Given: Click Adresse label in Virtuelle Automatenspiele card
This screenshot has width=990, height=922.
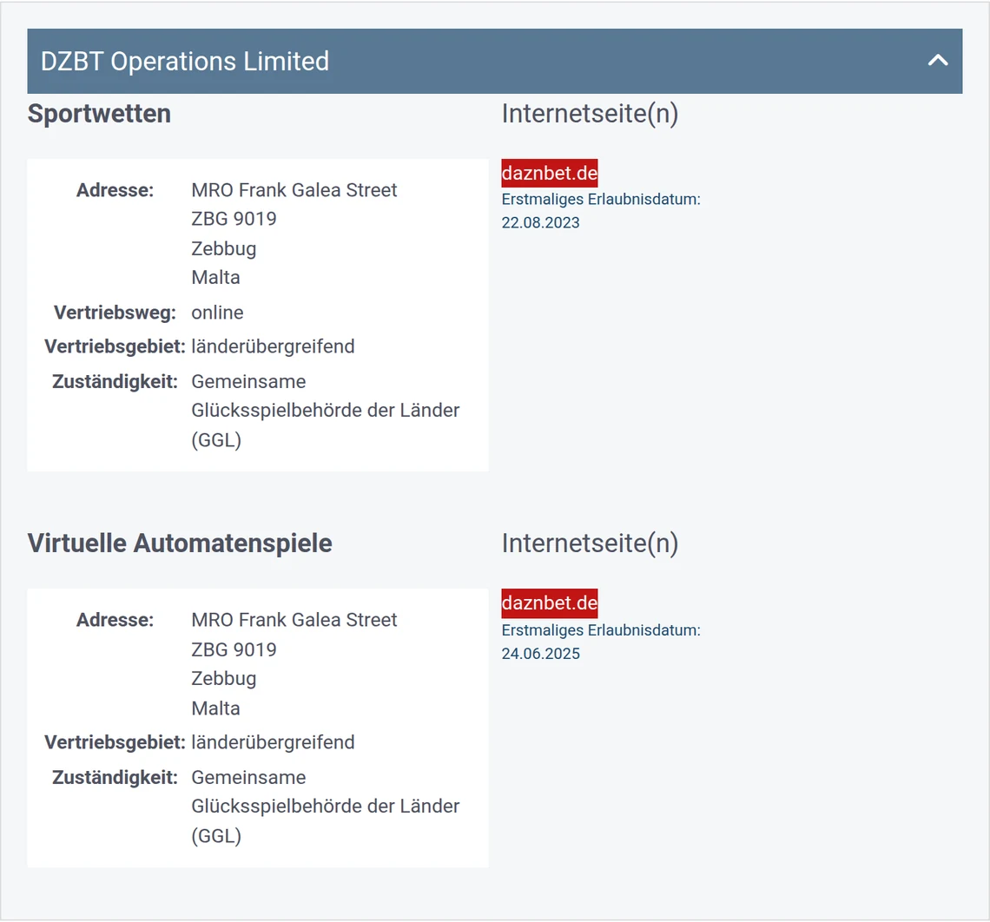Looking at the screenshot, I should click(x=115, y=620).
